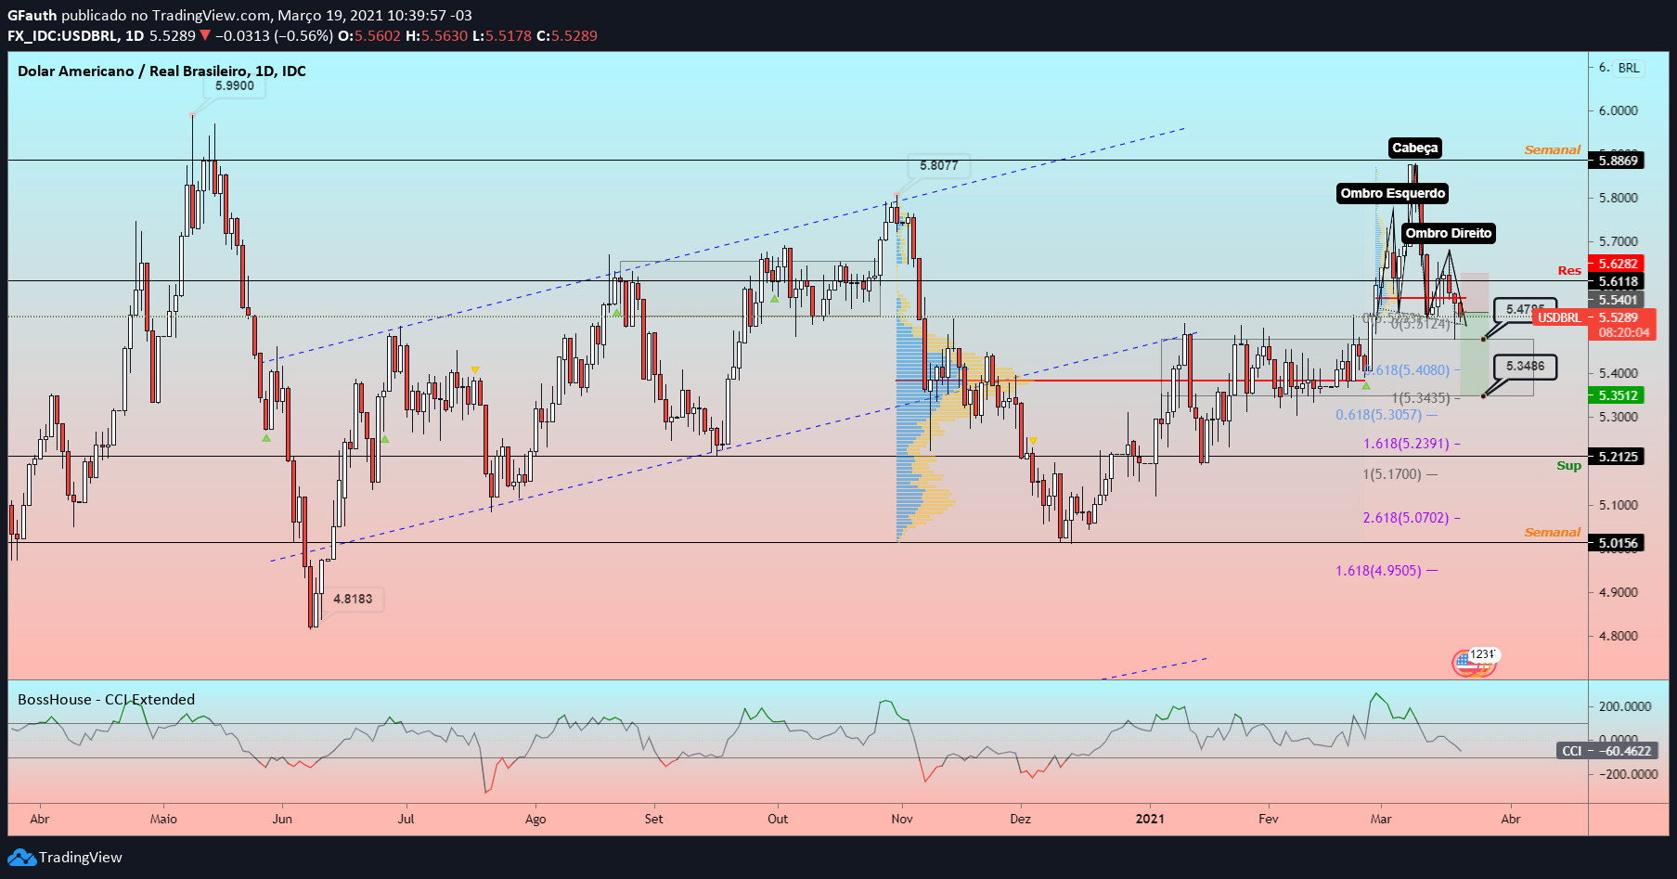Click the upper orange 'Semanal' label
The width and height of the screenshot is (1677, 879).
tap(1552, 149)
